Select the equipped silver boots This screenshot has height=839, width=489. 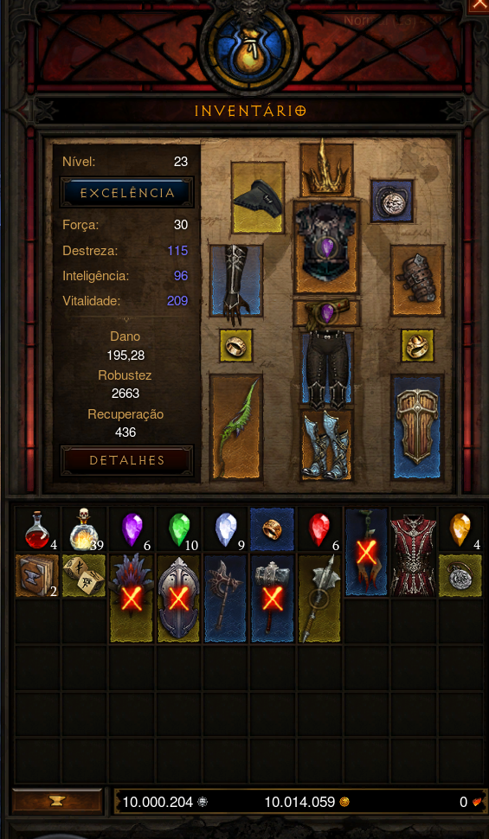[x=326, y=445]
